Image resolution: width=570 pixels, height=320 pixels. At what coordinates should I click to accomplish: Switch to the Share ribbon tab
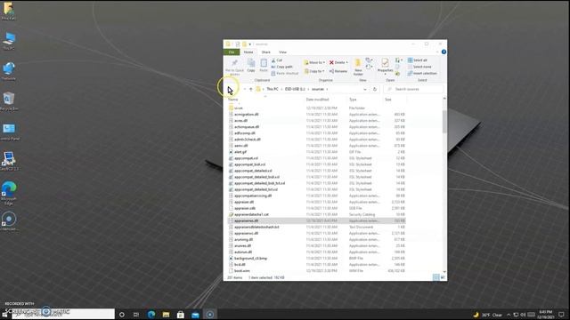tap(265, 52)
